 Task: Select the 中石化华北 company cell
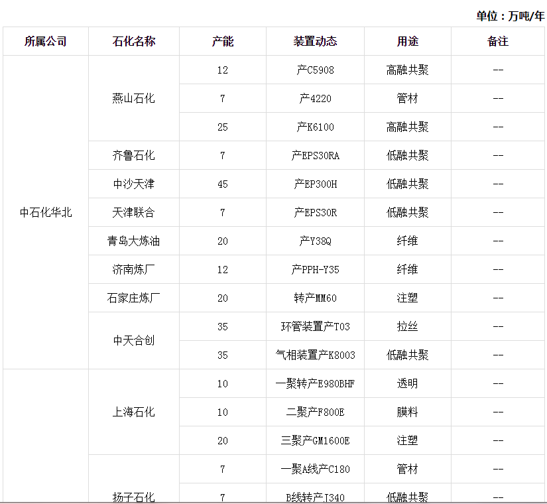click(46, 212)
